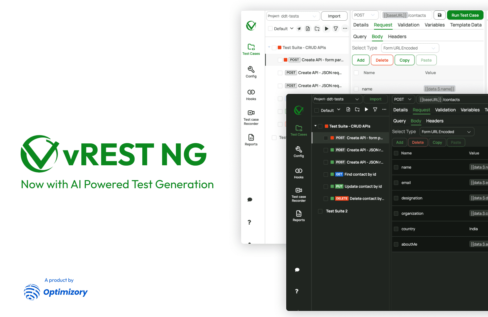
Task: Click the Run Test Case button
Action: click(465, 15)
